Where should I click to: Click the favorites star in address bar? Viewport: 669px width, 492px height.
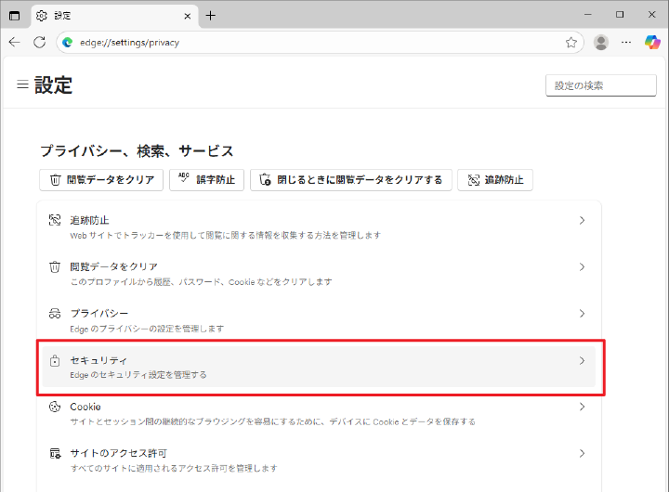coord(571,42)
